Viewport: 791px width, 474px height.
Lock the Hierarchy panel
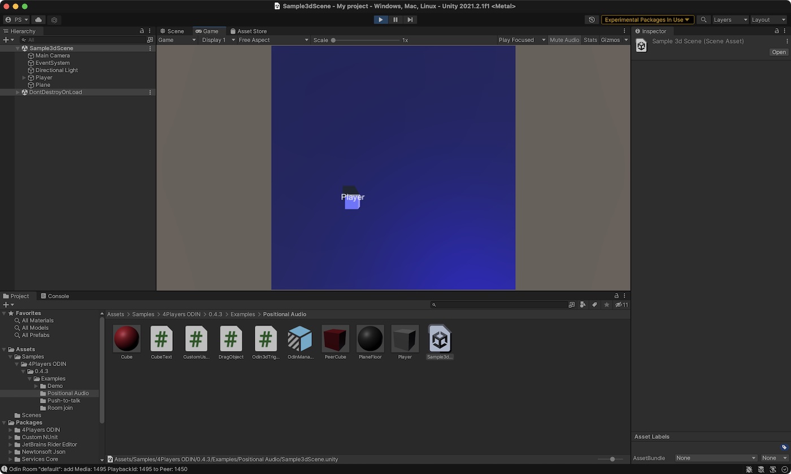pyautogui.click(x=142, y=31)
